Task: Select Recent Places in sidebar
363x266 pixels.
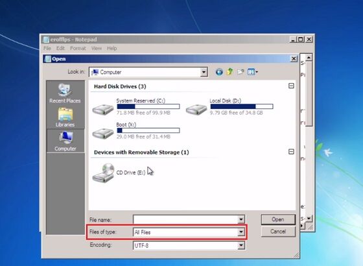Action: 65,93
